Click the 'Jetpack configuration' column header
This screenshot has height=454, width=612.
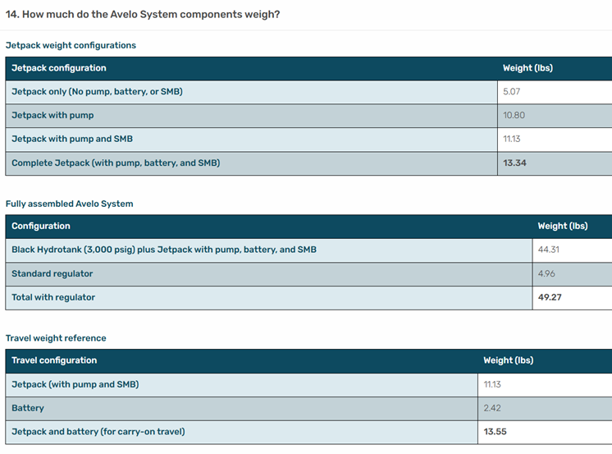coord(58,68)
